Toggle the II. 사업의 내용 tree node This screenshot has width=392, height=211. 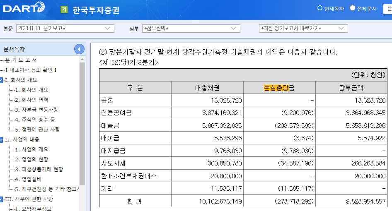click(1, 140)
